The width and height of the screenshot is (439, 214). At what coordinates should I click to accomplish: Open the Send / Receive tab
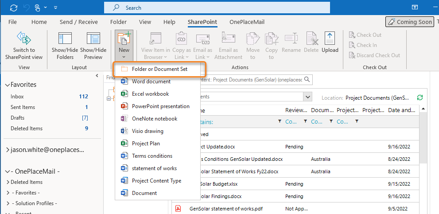click(x=79, y=22)
